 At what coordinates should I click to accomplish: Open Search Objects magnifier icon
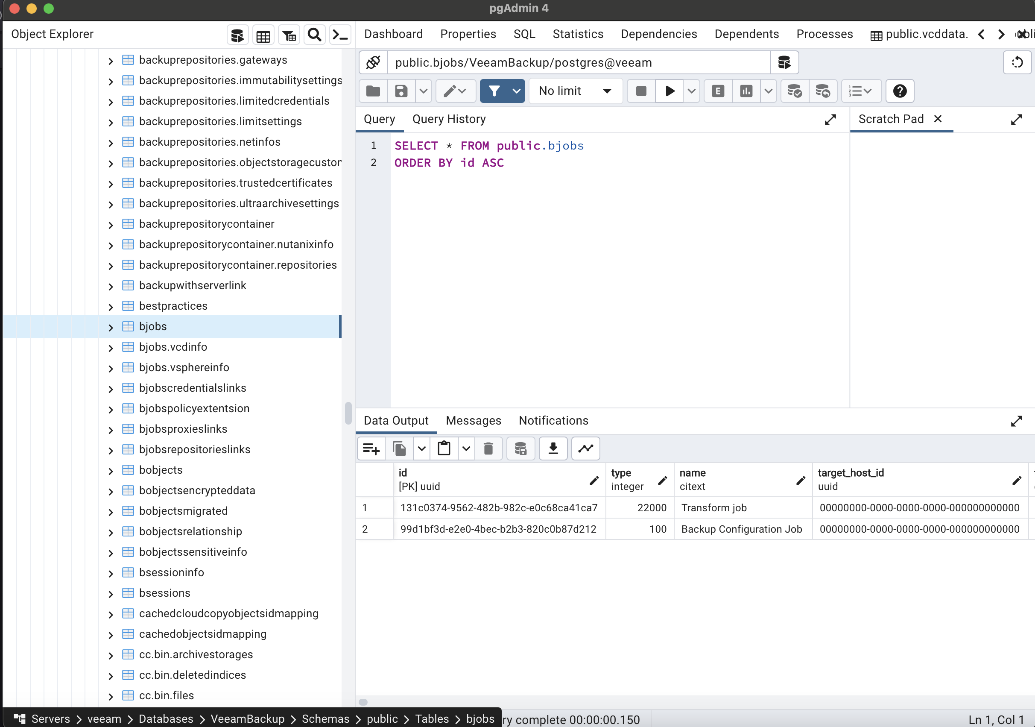pyautogui.click(x=315, y=35)
